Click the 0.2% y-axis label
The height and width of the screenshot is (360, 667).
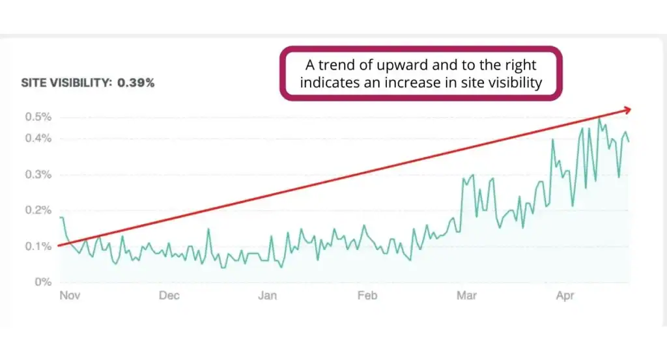[38, 210]
